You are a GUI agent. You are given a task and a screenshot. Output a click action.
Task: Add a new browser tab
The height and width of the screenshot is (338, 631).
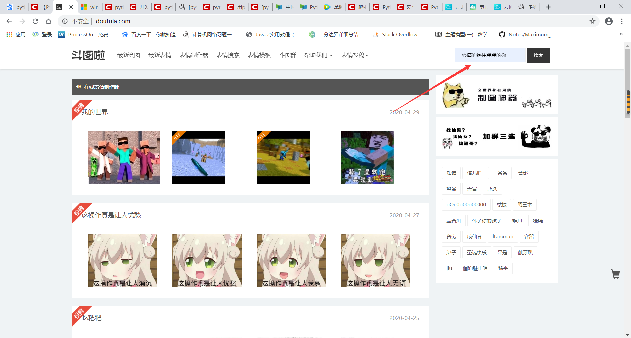point(548,7)
